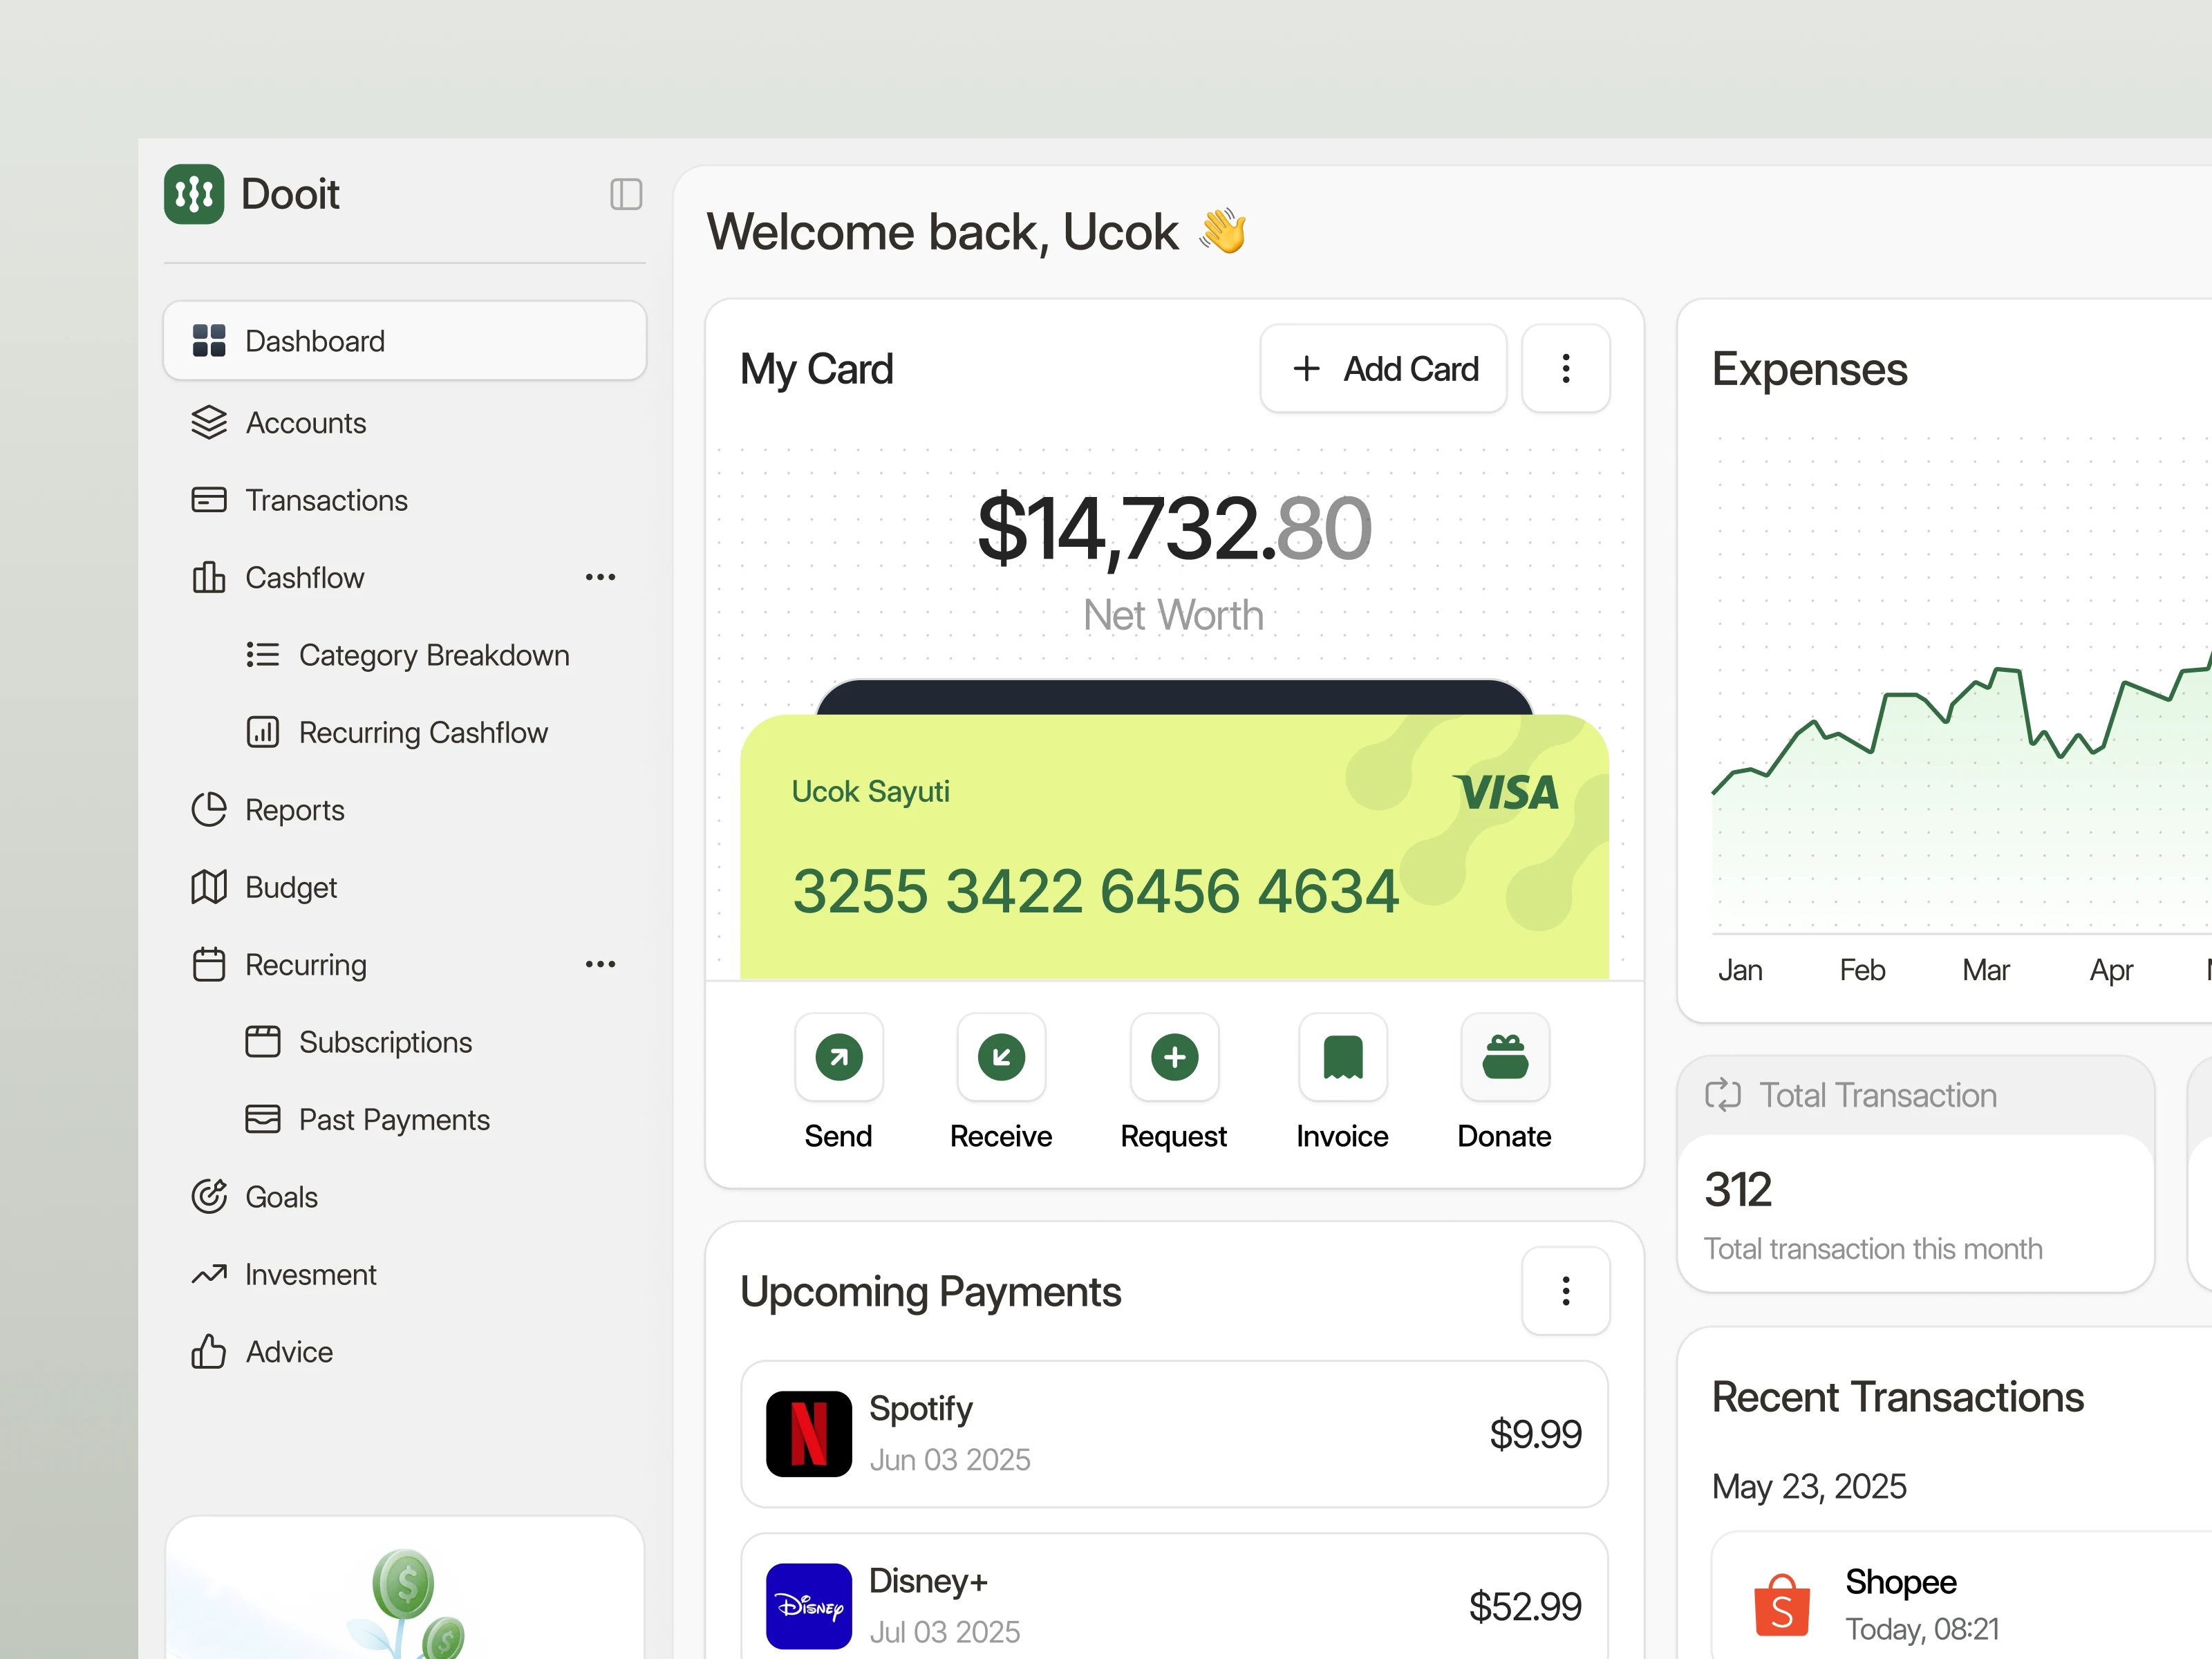Click the Shopee bag logo icon

[1782, 1605]
